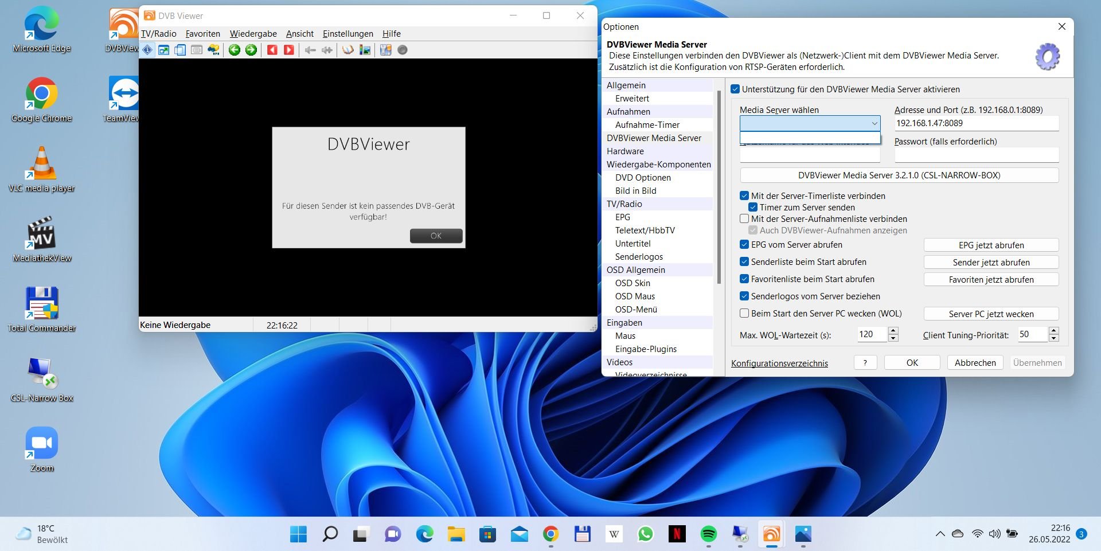Enable Mit der Server-Aufnahmenliste verbinden

[744, 218]
